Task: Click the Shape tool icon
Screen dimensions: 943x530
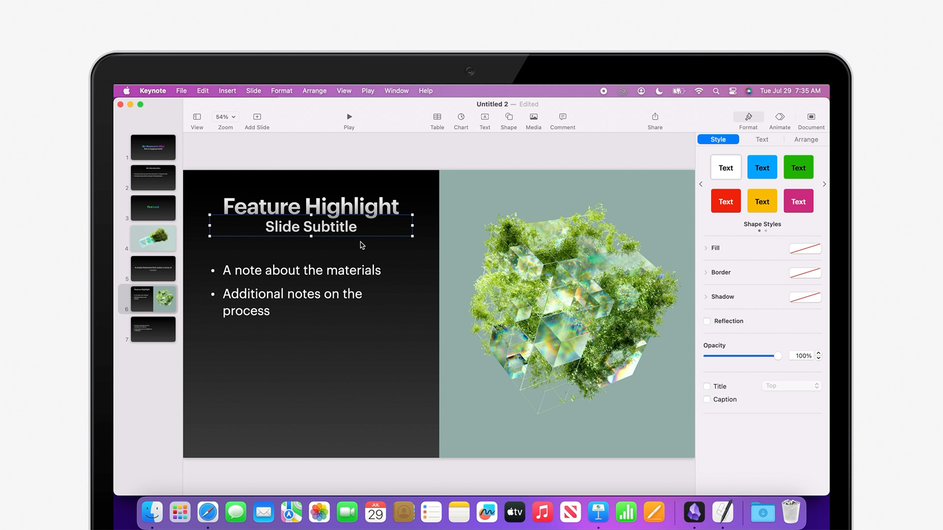Action: click(508, 117)
